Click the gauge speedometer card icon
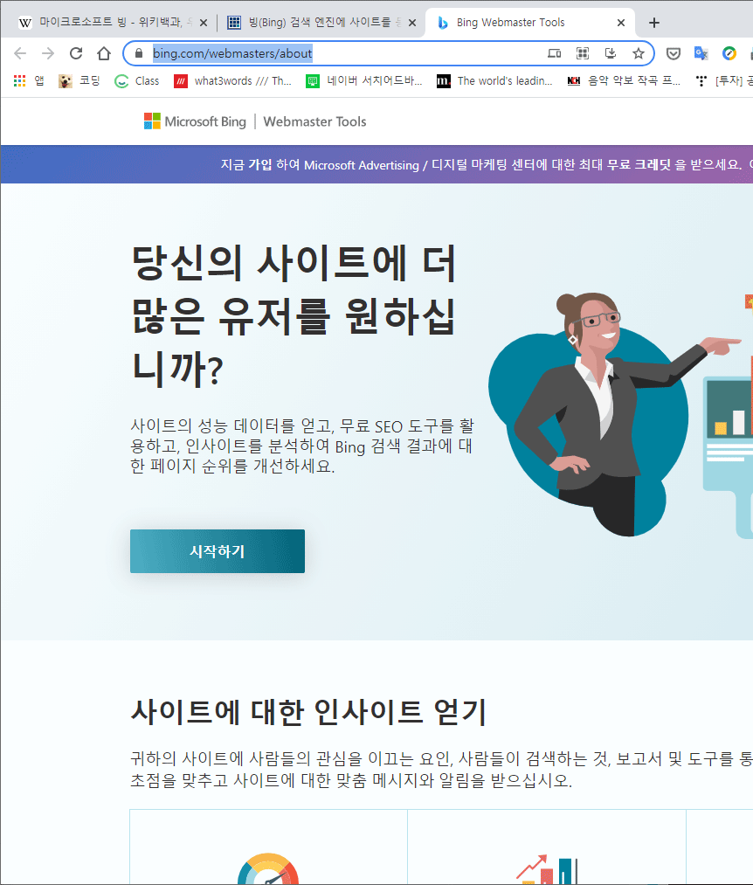The image size is (753, 885). (268, 868)
